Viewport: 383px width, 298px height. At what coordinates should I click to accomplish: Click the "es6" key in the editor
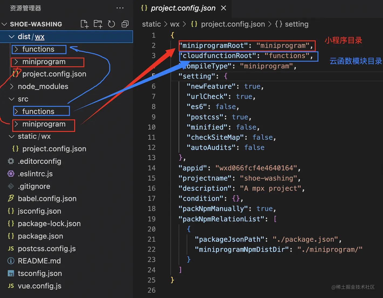tap(197, 107)
